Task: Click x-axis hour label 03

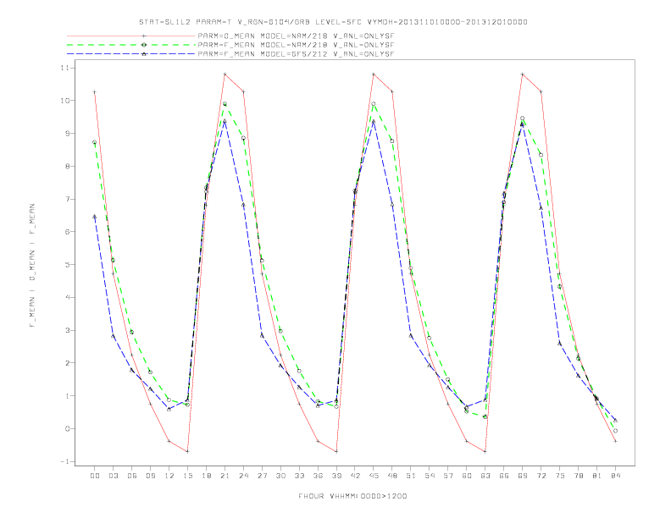Action: click(x=113, y=476)
